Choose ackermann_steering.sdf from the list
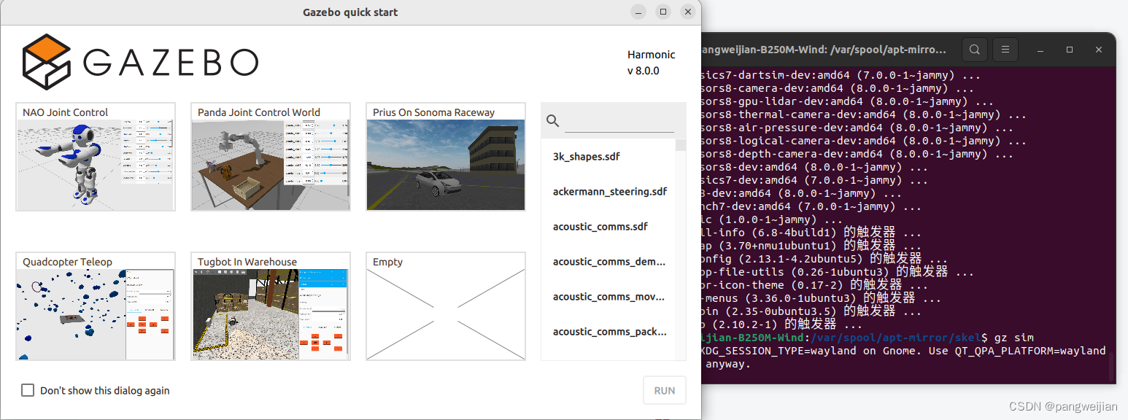This screenshot has height=420, width=1128. 609,191
